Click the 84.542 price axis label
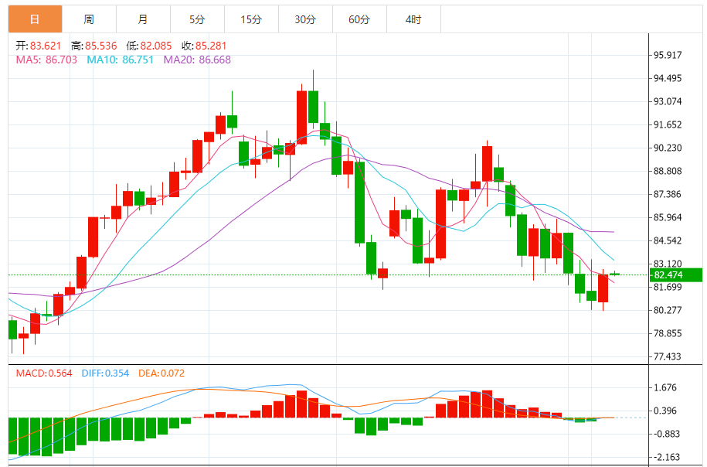Viewport: 707px width, 467px height. [668, 240]
